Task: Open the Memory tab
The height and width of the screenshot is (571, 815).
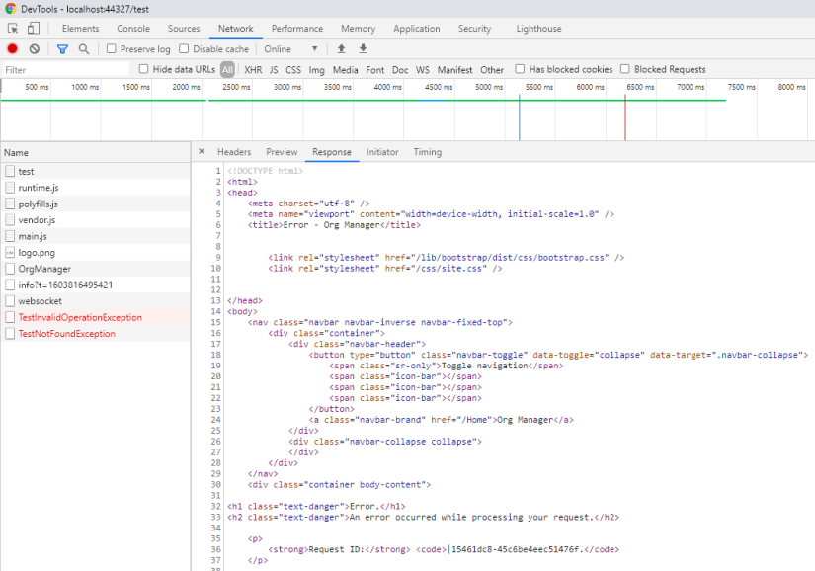Action: click(359, 29)
